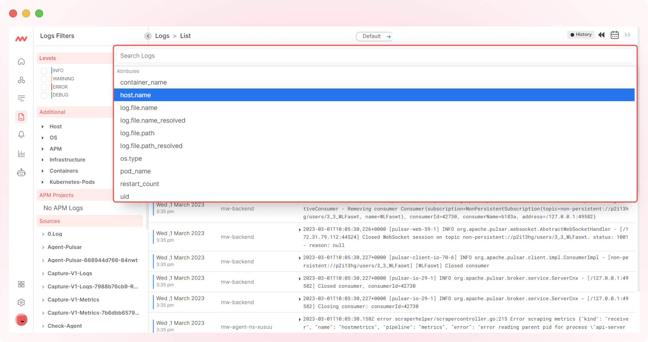
Task: Click the Middleware logo
Action: 21,39
